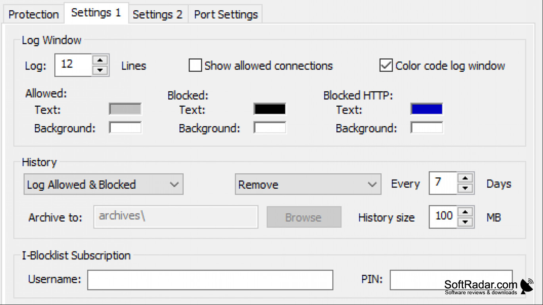Click the disabled Browse button

coord(304,217)
